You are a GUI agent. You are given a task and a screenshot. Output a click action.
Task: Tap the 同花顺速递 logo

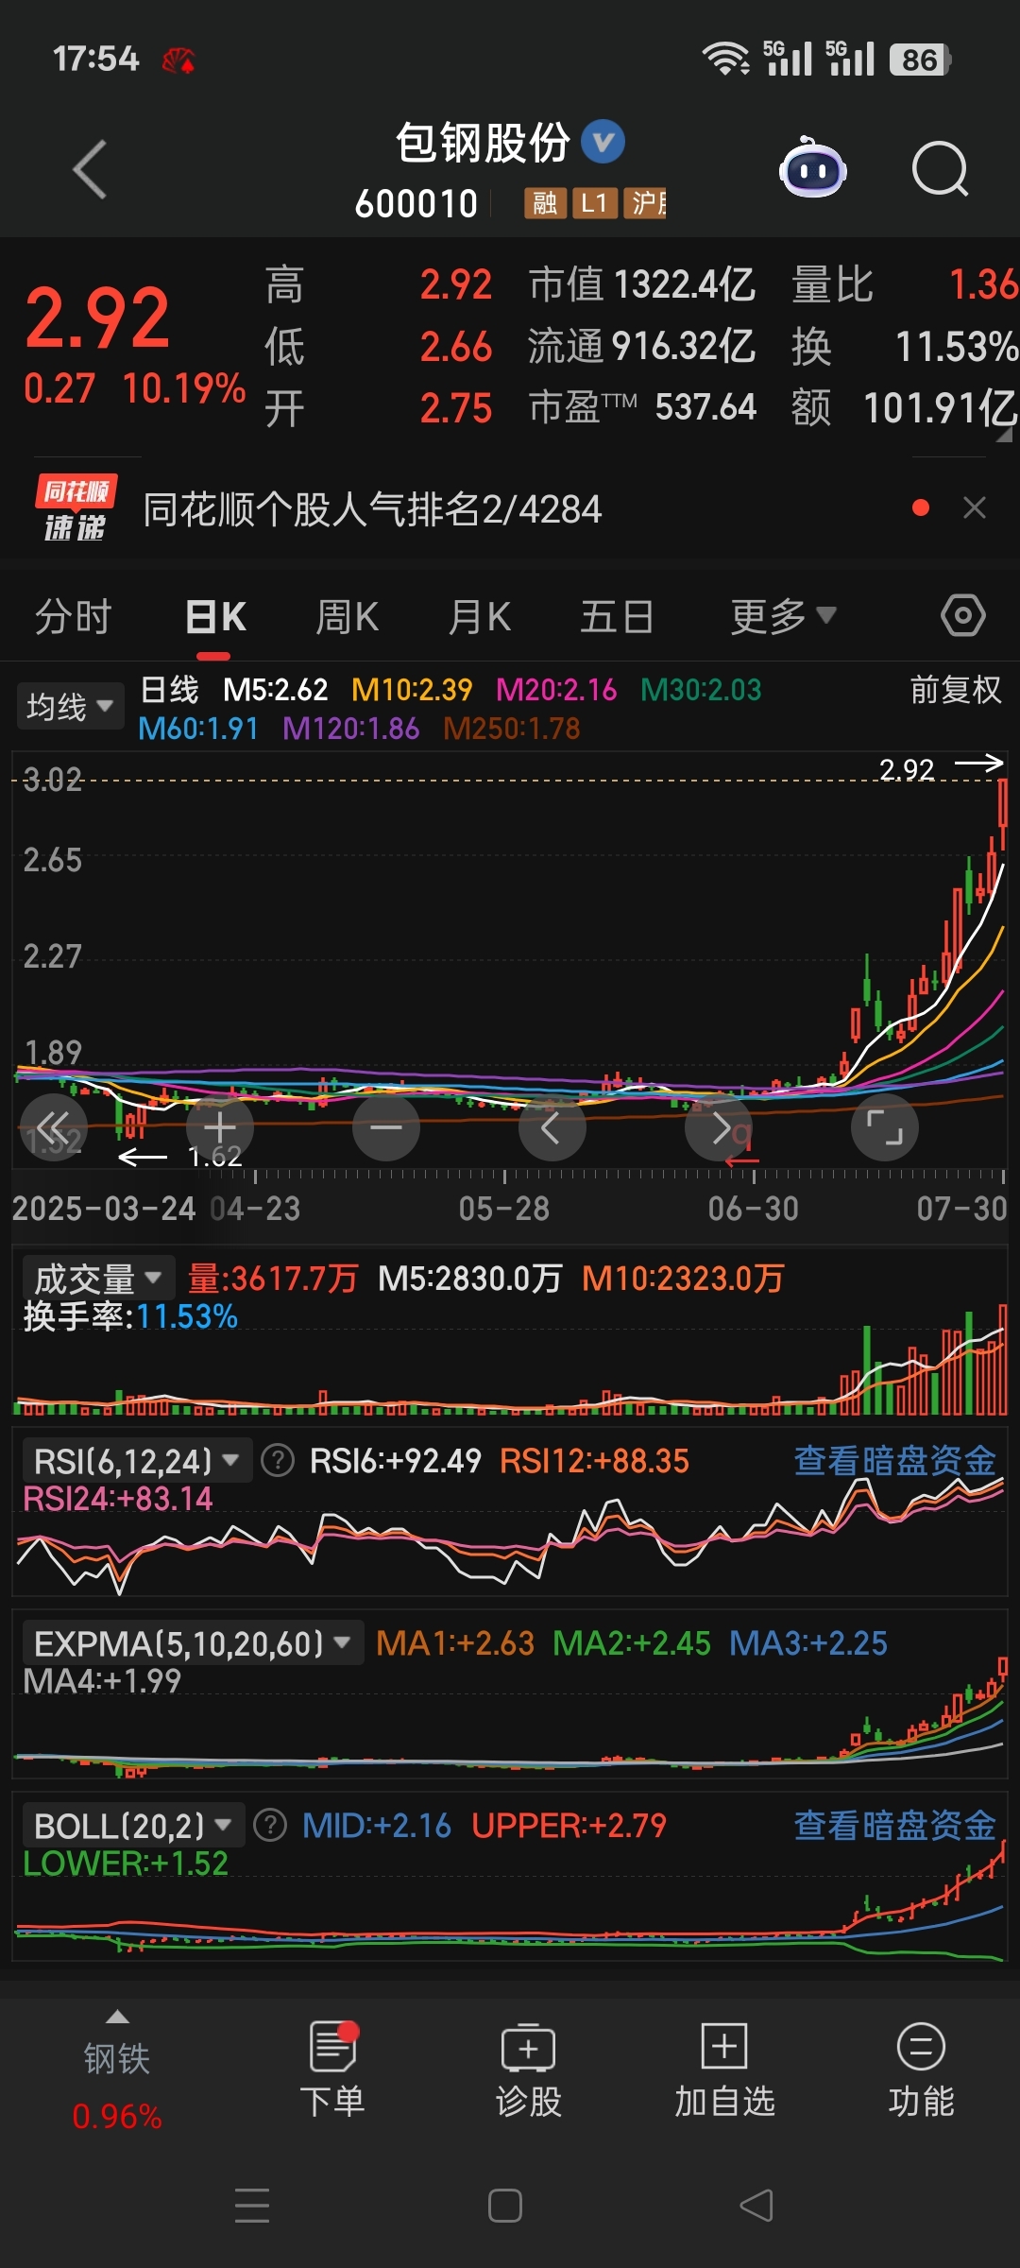(x=76, y=508)
